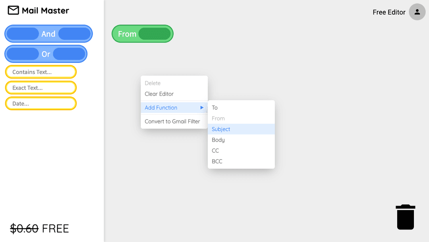The width and height of the screenshot is (429, 242).
Task: Click the Exact Text field
Action: click(41, 88)
